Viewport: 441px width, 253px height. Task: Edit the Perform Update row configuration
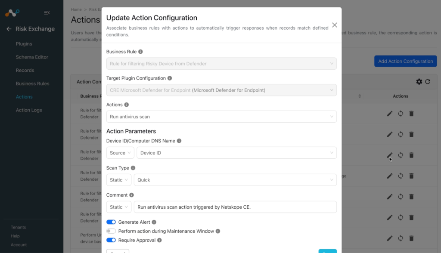pos(389,238)
